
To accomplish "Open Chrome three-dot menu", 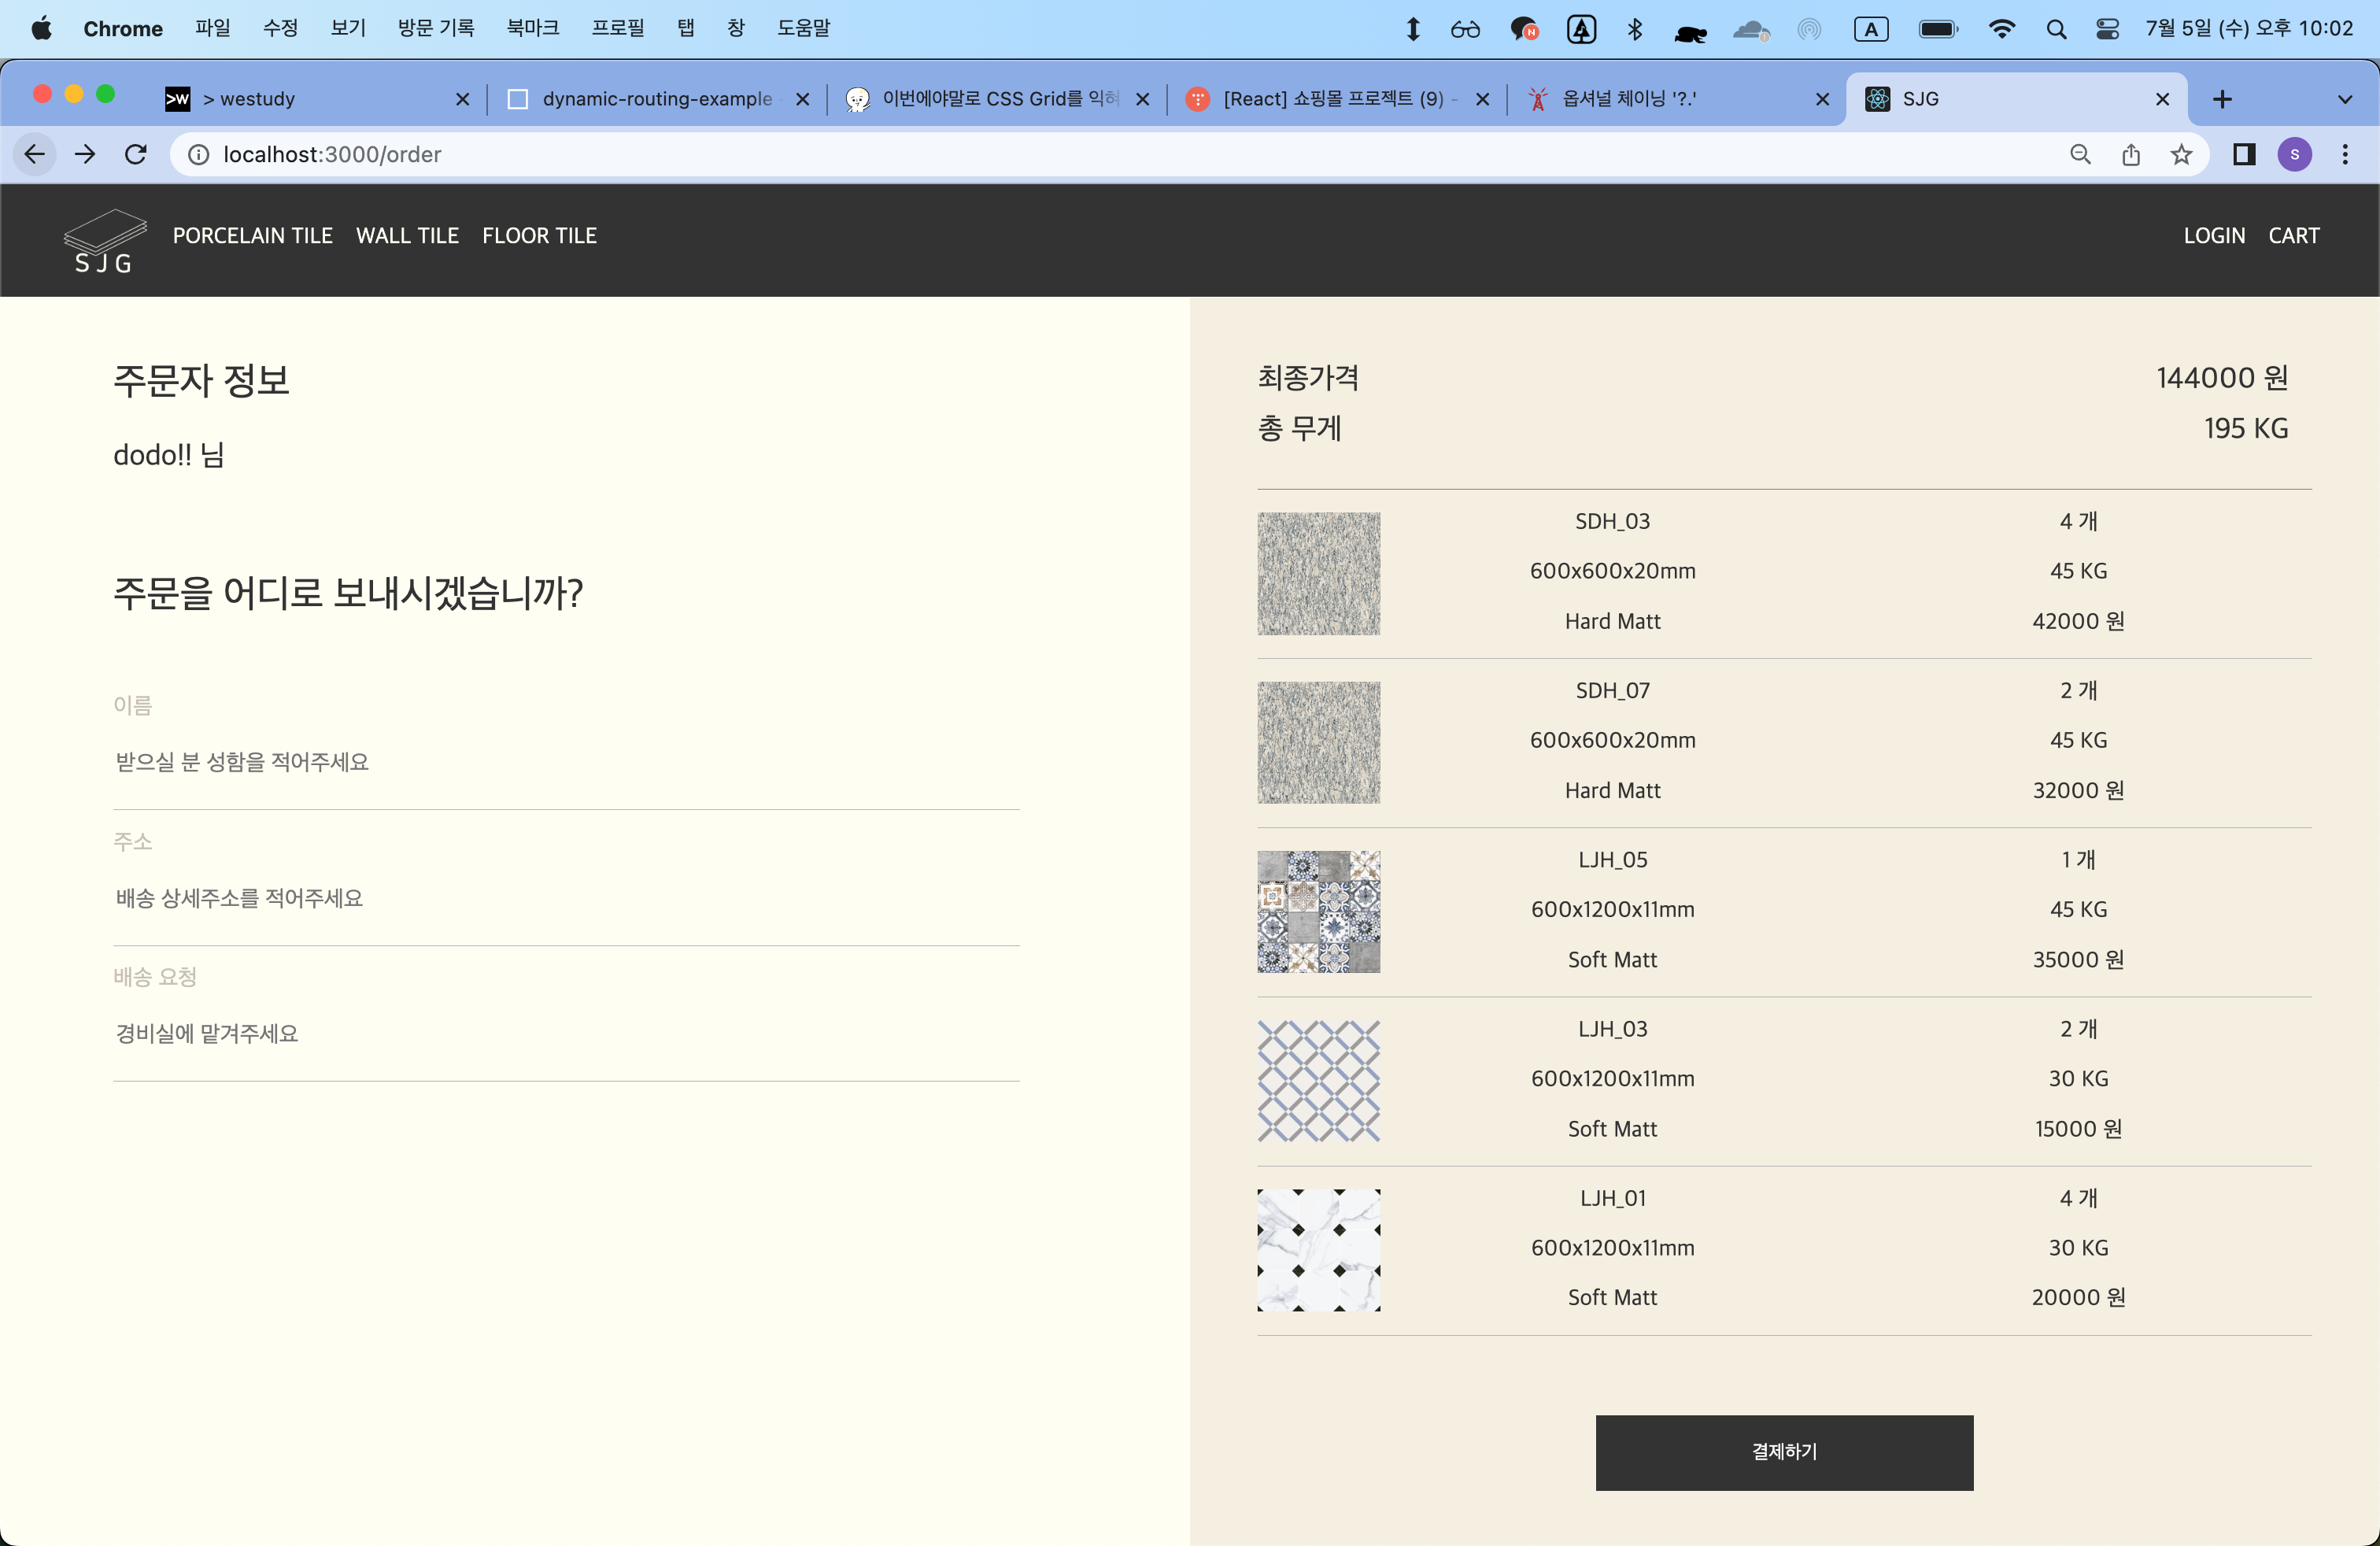I will pyautogui.click(x=2344, y=154).
